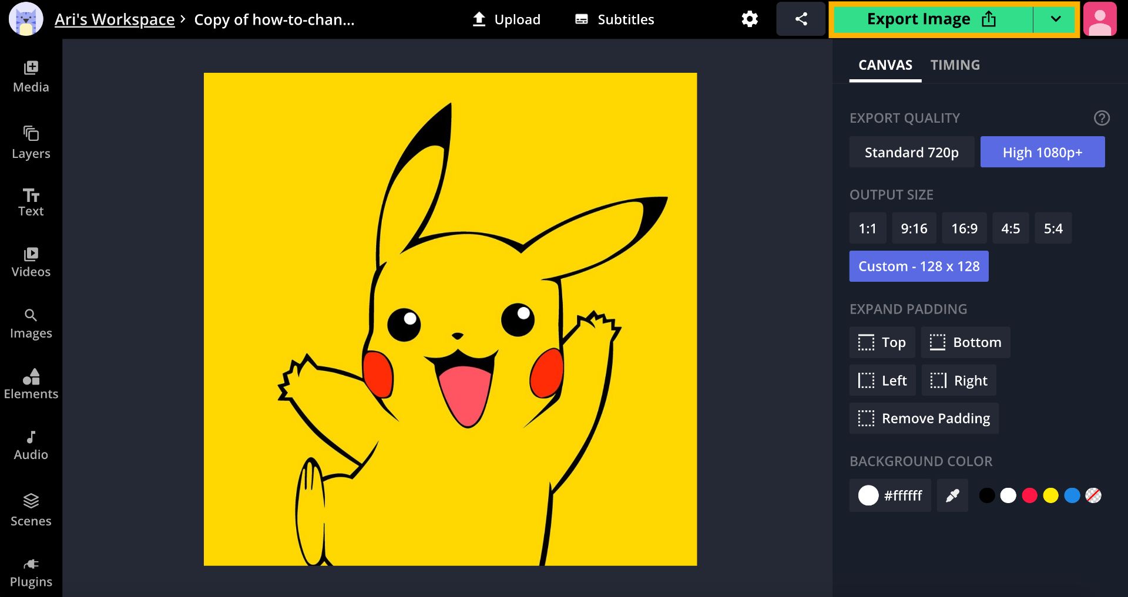1128x597 pixels.
Task: Open the Media panel in sidebar
Action: click(31, 76)
